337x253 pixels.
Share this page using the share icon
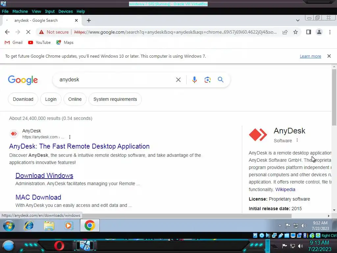click(285, 32)
